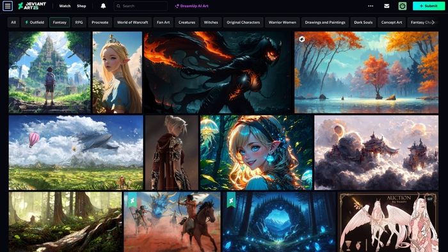This screenshot has height=252, width=448.
Task: Open the autumn lake landscape artwork
Action: tap(366, 72)
